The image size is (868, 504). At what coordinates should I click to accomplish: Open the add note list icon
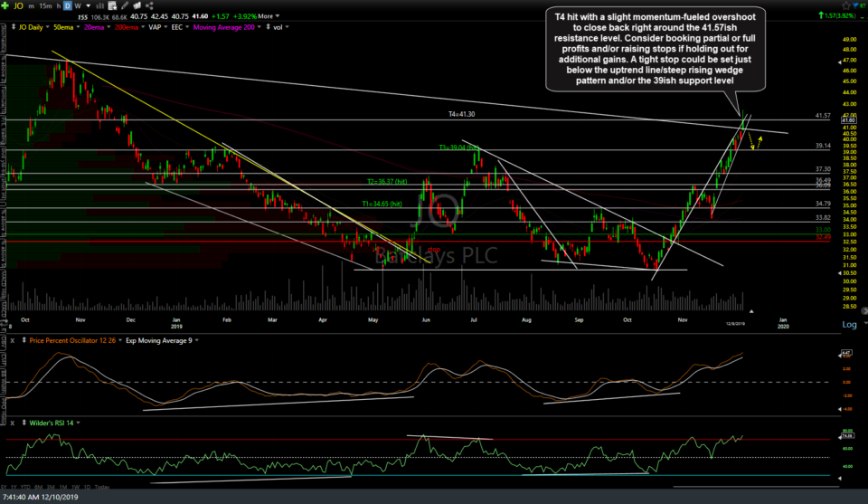pos(112,5)
